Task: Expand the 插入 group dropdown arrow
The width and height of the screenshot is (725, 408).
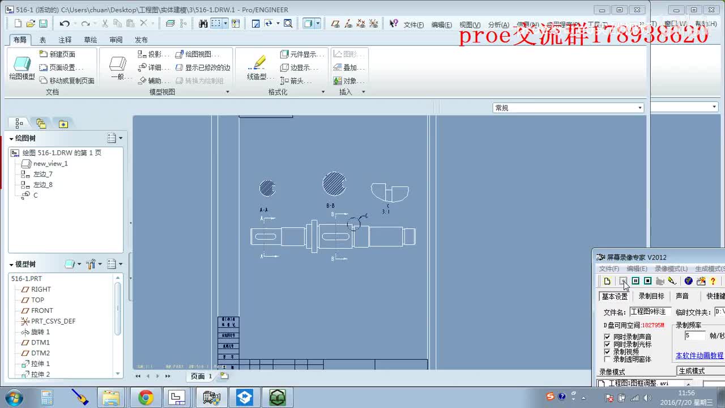Action: 363,92
